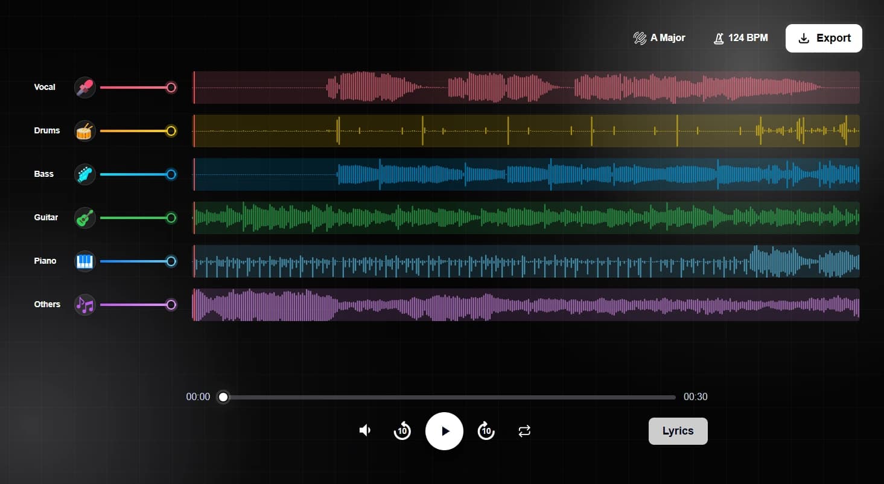Click the Others track label
884x484 pixels.
pyautogui.click(x=47, y=304)
